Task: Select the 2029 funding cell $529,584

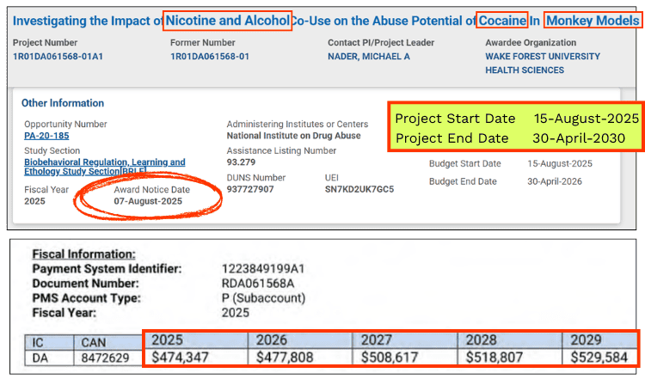Action: [x=600, y=356]
